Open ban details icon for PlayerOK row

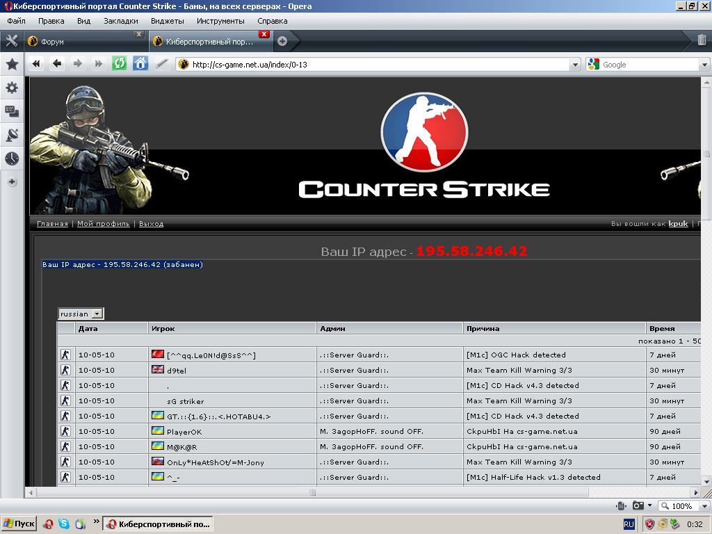pos(65,431)
